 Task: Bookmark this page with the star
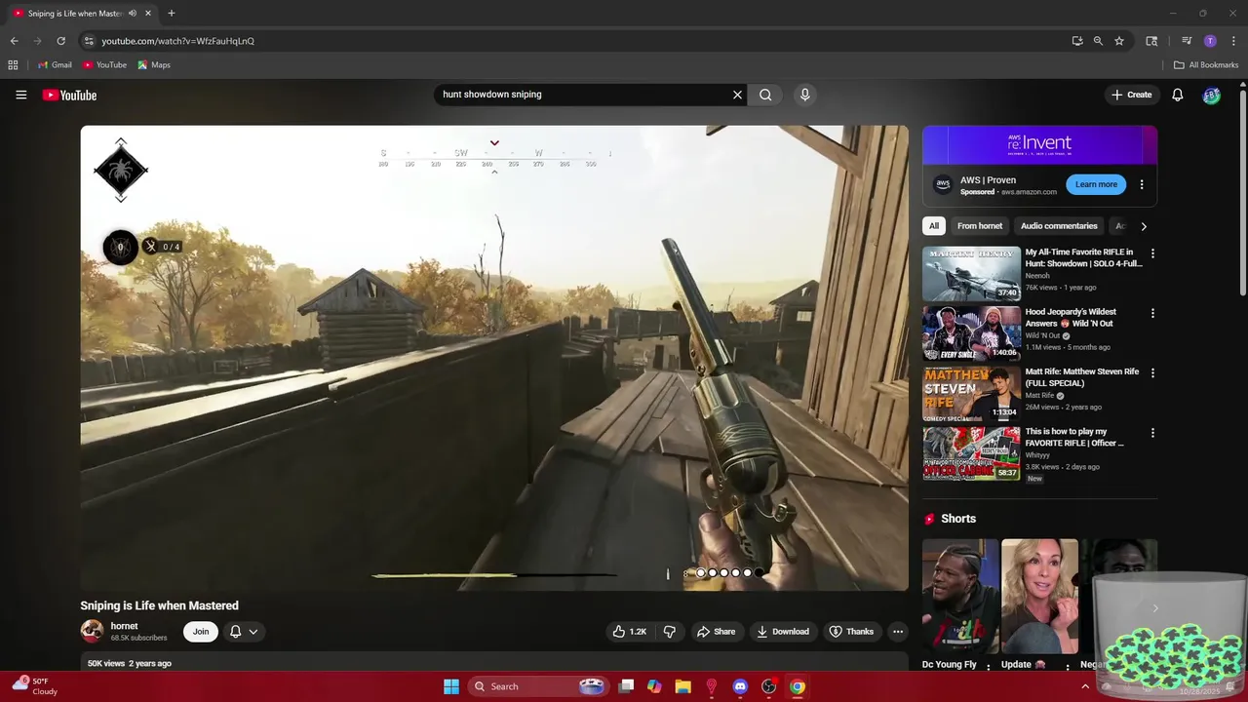(x=1119, y=41)
